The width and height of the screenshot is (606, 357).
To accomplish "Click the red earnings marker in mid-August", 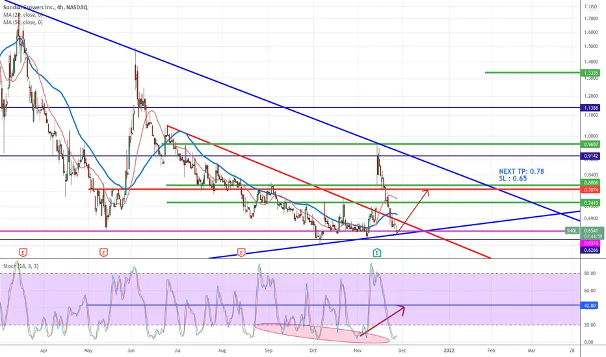I will tap(241, 252).
